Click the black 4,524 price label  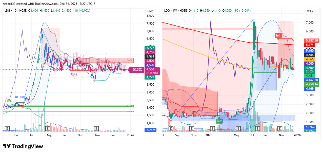coord(151,56)
